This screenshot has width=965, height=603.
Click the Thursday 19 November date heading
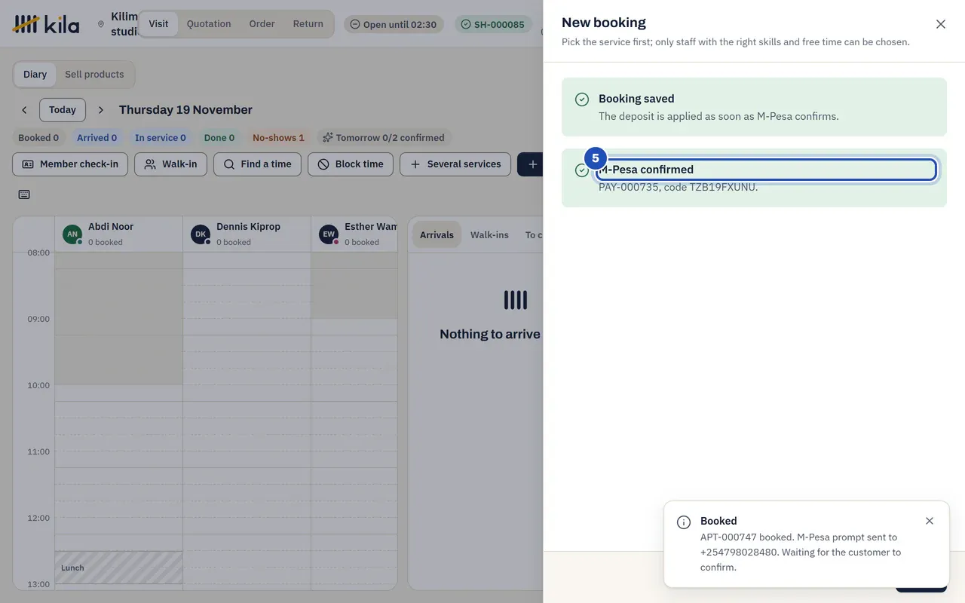point(185,110)
